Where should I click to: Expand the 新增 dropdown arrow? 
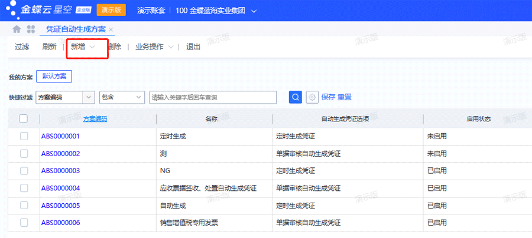tap(92, 47)
